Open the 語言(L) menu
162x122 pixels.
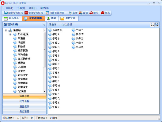pos(33,8)
